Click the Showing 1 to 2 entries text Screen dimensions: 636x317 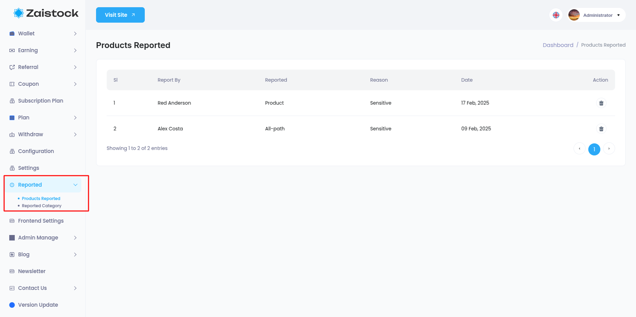137,148
